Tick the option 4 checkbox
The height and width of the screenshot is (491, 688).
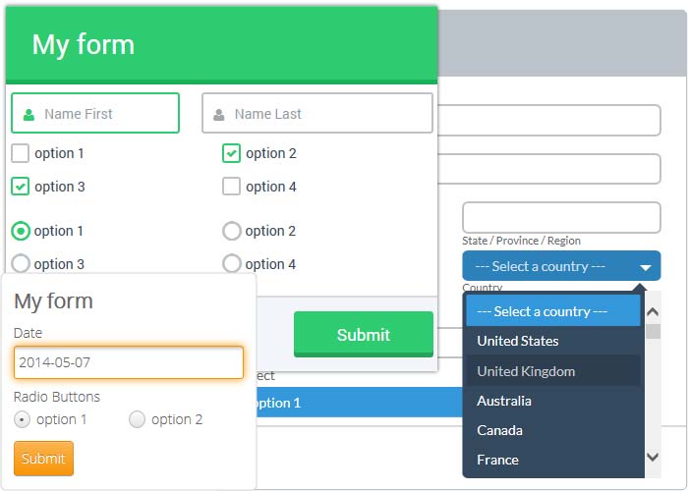coord(232,187)
